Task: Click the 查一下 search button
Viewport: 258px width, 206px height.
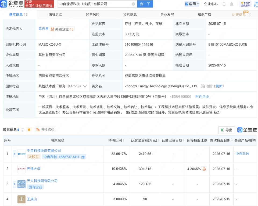Action: [x=145, y=4]
